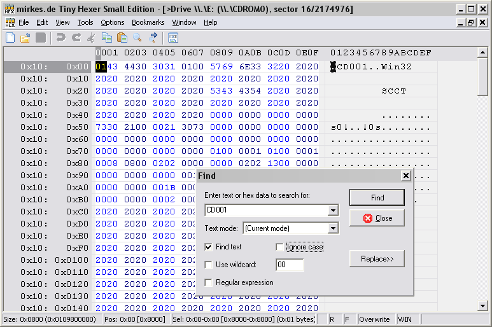Click the vertical scrollbar thumb
This screenshot has height=327, width=492.
tap(482, 76)
